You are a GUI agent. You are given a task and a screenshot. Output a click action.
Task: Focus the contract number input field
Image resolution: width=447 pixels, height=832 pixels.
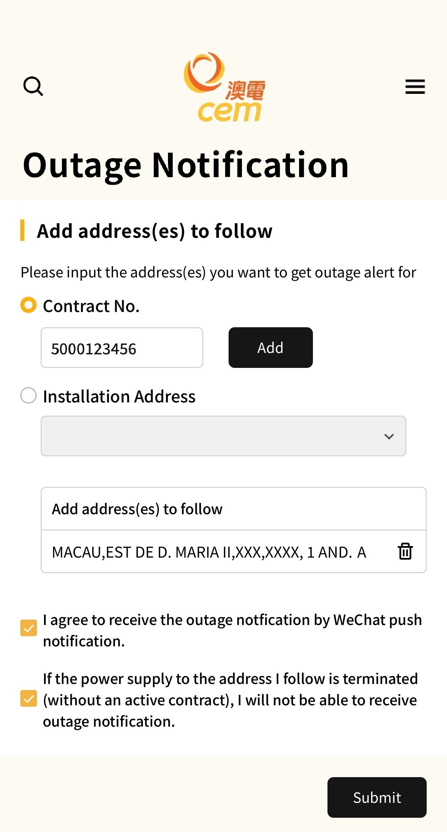point(122,348)
